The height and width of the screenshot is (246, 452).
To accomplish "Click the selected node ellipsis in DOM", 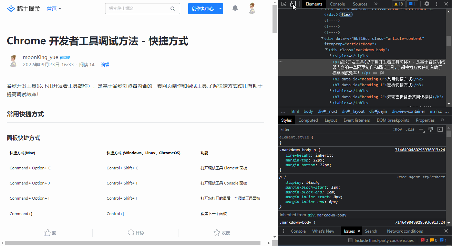I will pos(281,62).
